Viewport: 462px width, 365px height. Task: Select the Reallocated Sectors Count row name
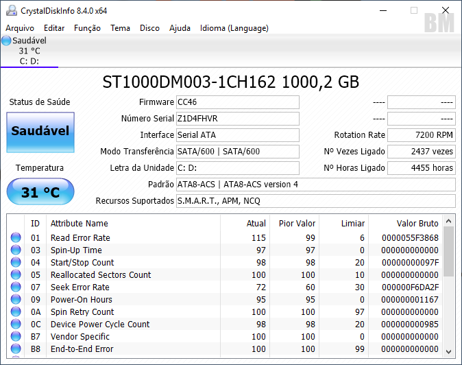click(101, 275)
